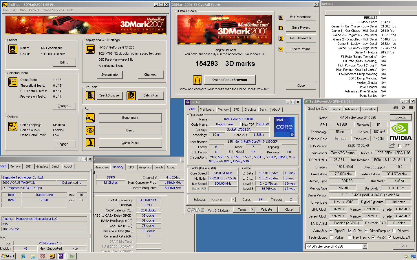417x260 pixels.
Task: Click the Benchmark run icon
Action: (90, 118)
